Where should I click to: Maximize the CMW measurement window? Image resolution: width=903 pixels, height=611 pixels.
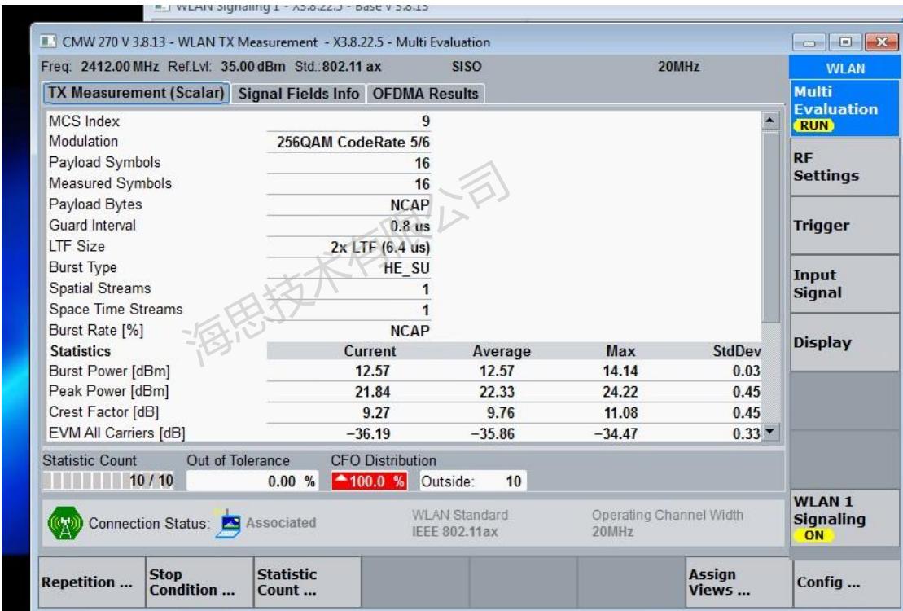coord(845,42)
